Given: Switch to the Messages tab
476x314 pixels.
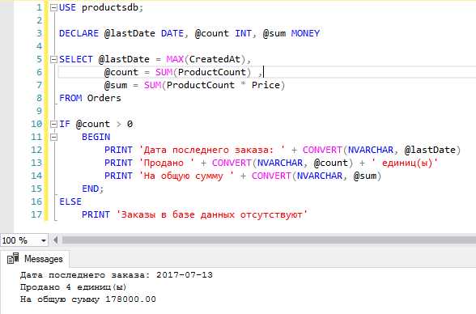Looking at the screenshot, I should coord(35,259).
